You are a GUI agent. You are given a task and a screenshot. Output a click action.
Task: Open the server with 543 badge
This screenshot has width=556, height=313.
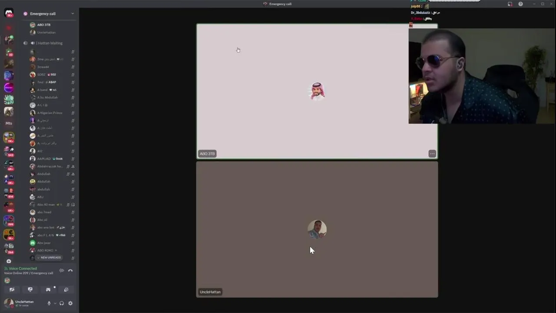pos(9,151)
